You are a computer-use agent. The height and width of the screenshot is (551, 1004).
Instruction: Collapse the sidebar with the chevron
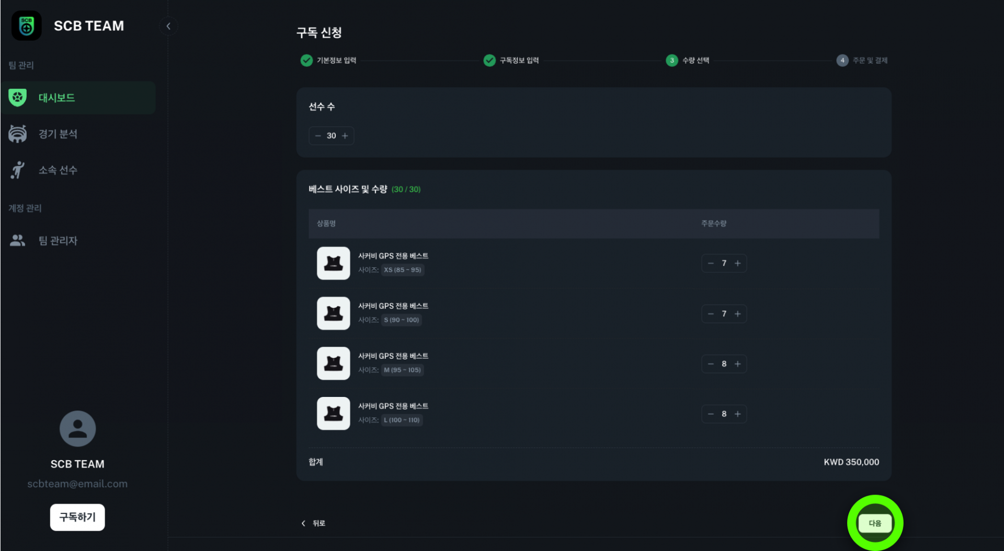[168, 26]
